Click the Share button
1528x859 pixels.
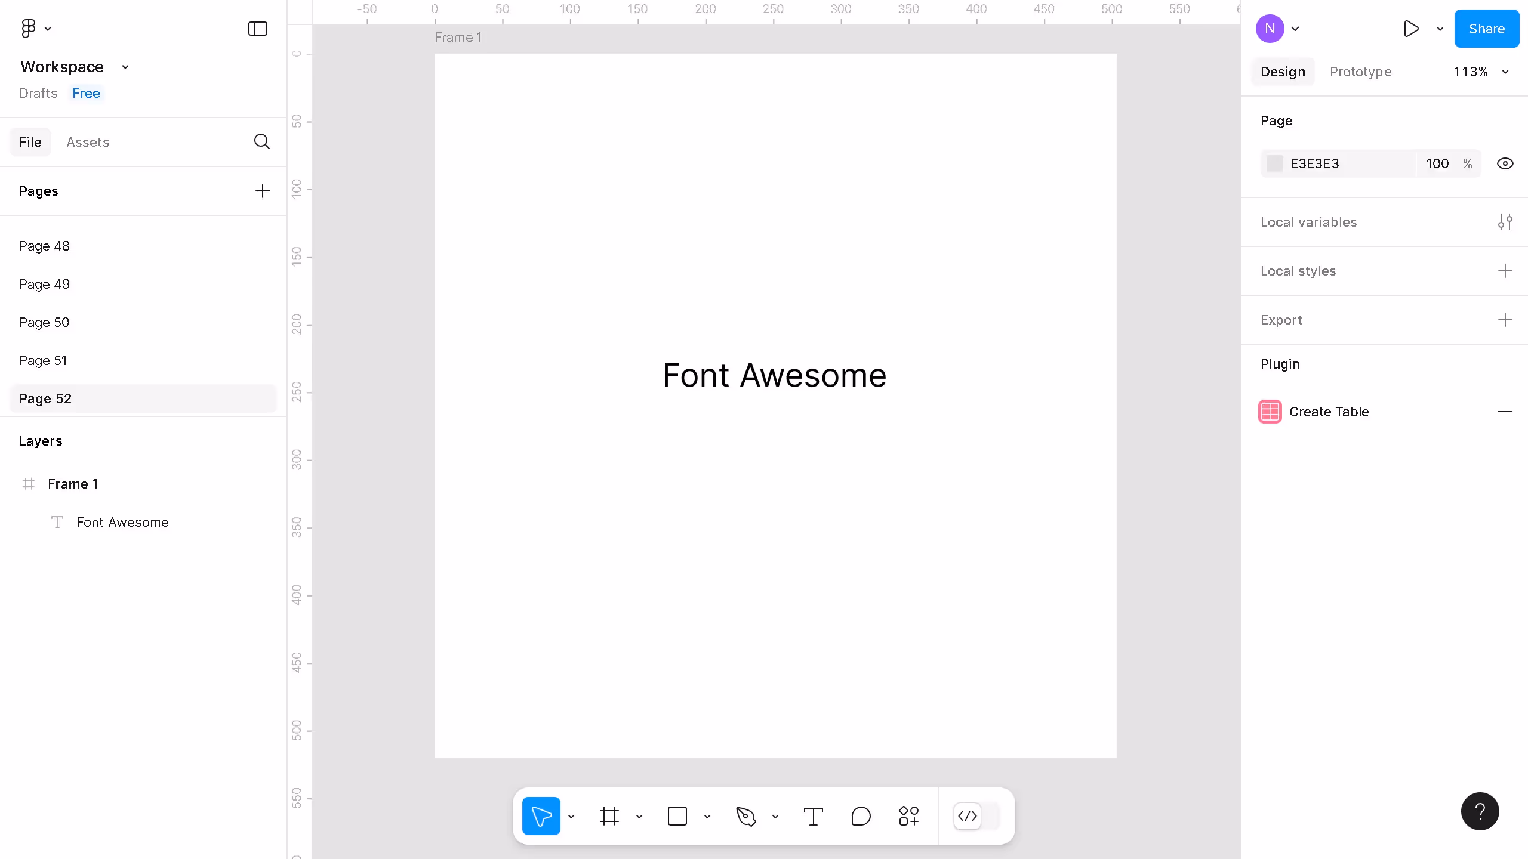pos(1486,28)
